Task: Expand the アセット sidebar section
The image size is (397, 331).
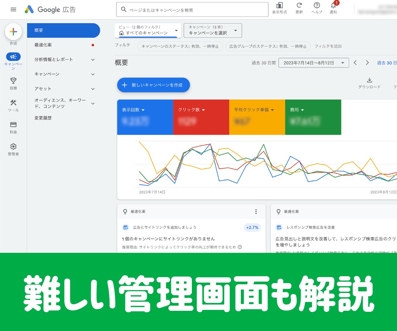Action: [x=93, y=89]
